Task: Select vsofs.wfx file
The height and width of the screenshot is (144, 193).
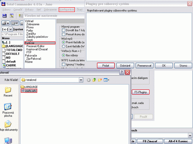Action: [29, 91]
